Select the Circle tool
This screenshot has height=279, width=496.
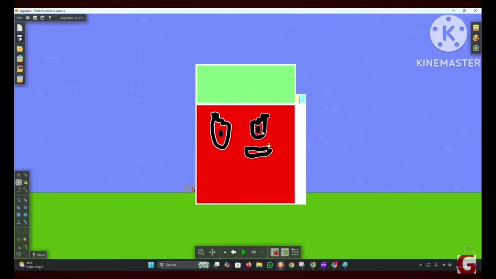[x=25, y=215]
